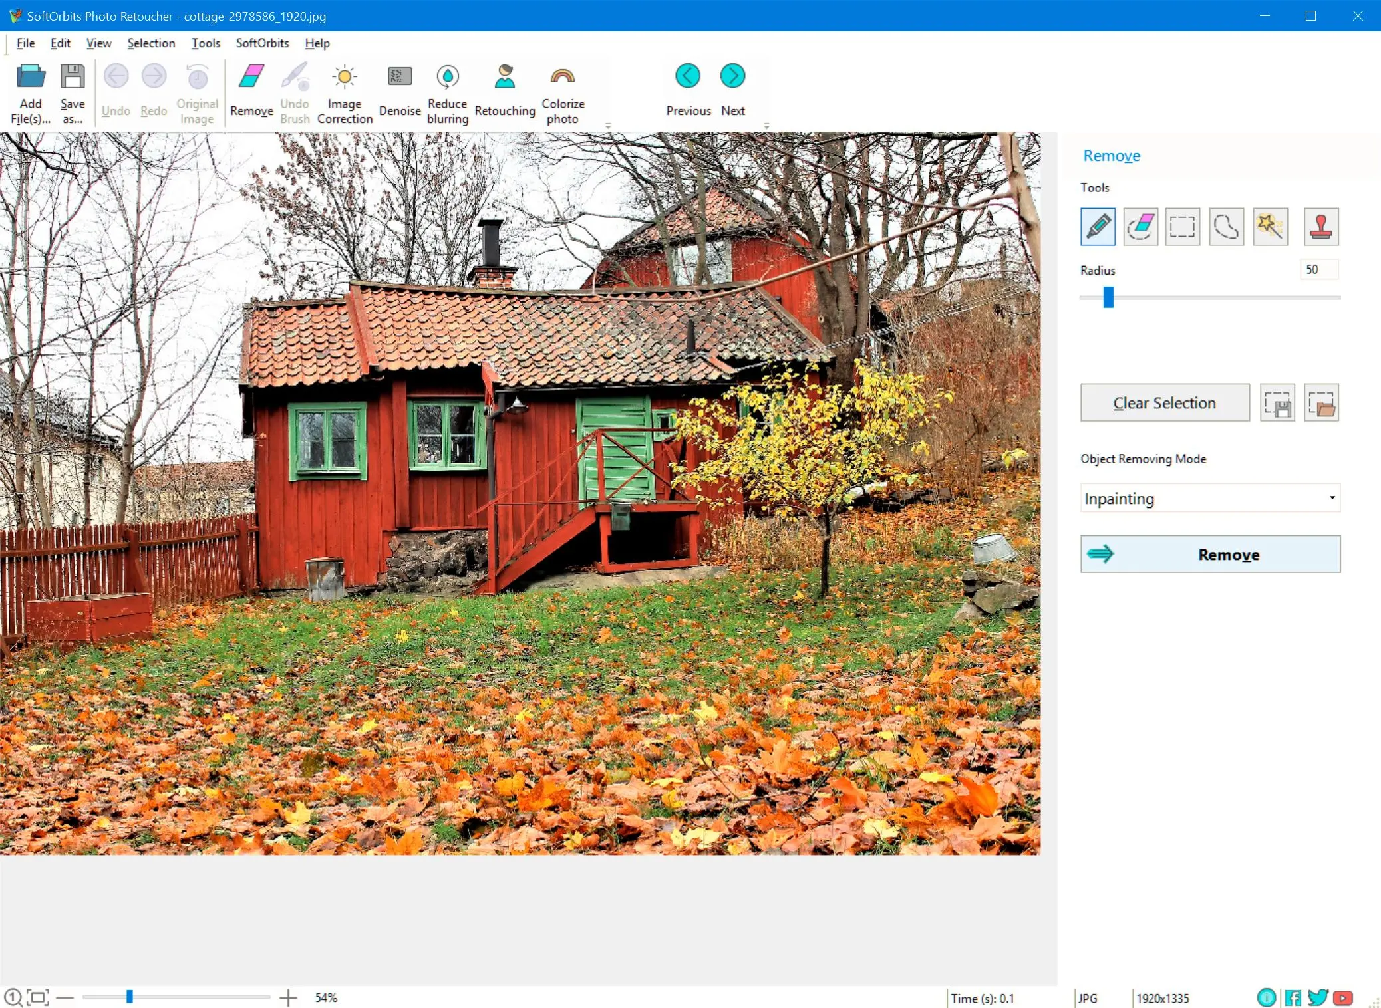Select the Magic Wand tool
The height and width of the screenshot is (1008, 1381).
point(1271,226)
